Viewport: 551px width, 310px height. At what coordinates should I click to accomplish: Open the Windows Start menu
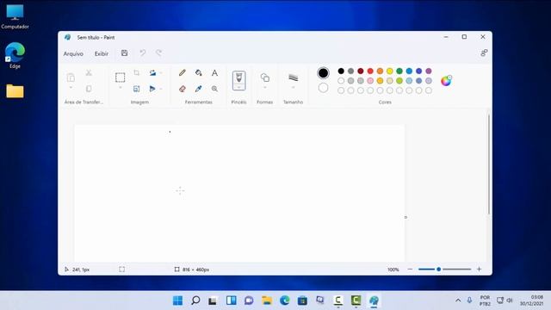click(178, 301)
